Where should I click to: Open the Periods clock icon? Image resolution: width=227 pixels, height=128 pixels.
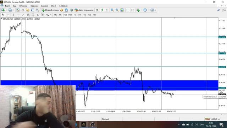click(145, 10)
